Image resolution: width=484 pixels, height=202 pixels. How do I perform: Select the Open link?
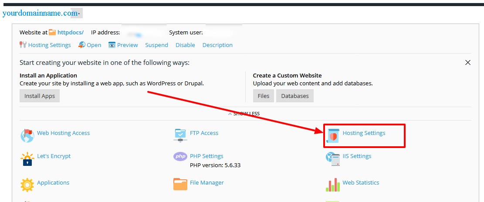(94, 45)
